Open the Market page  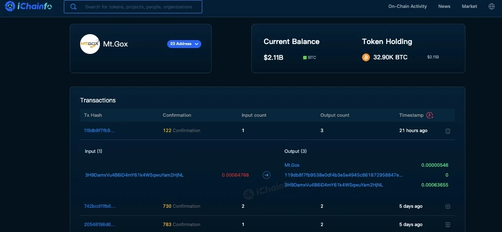[x=469, y=6]
